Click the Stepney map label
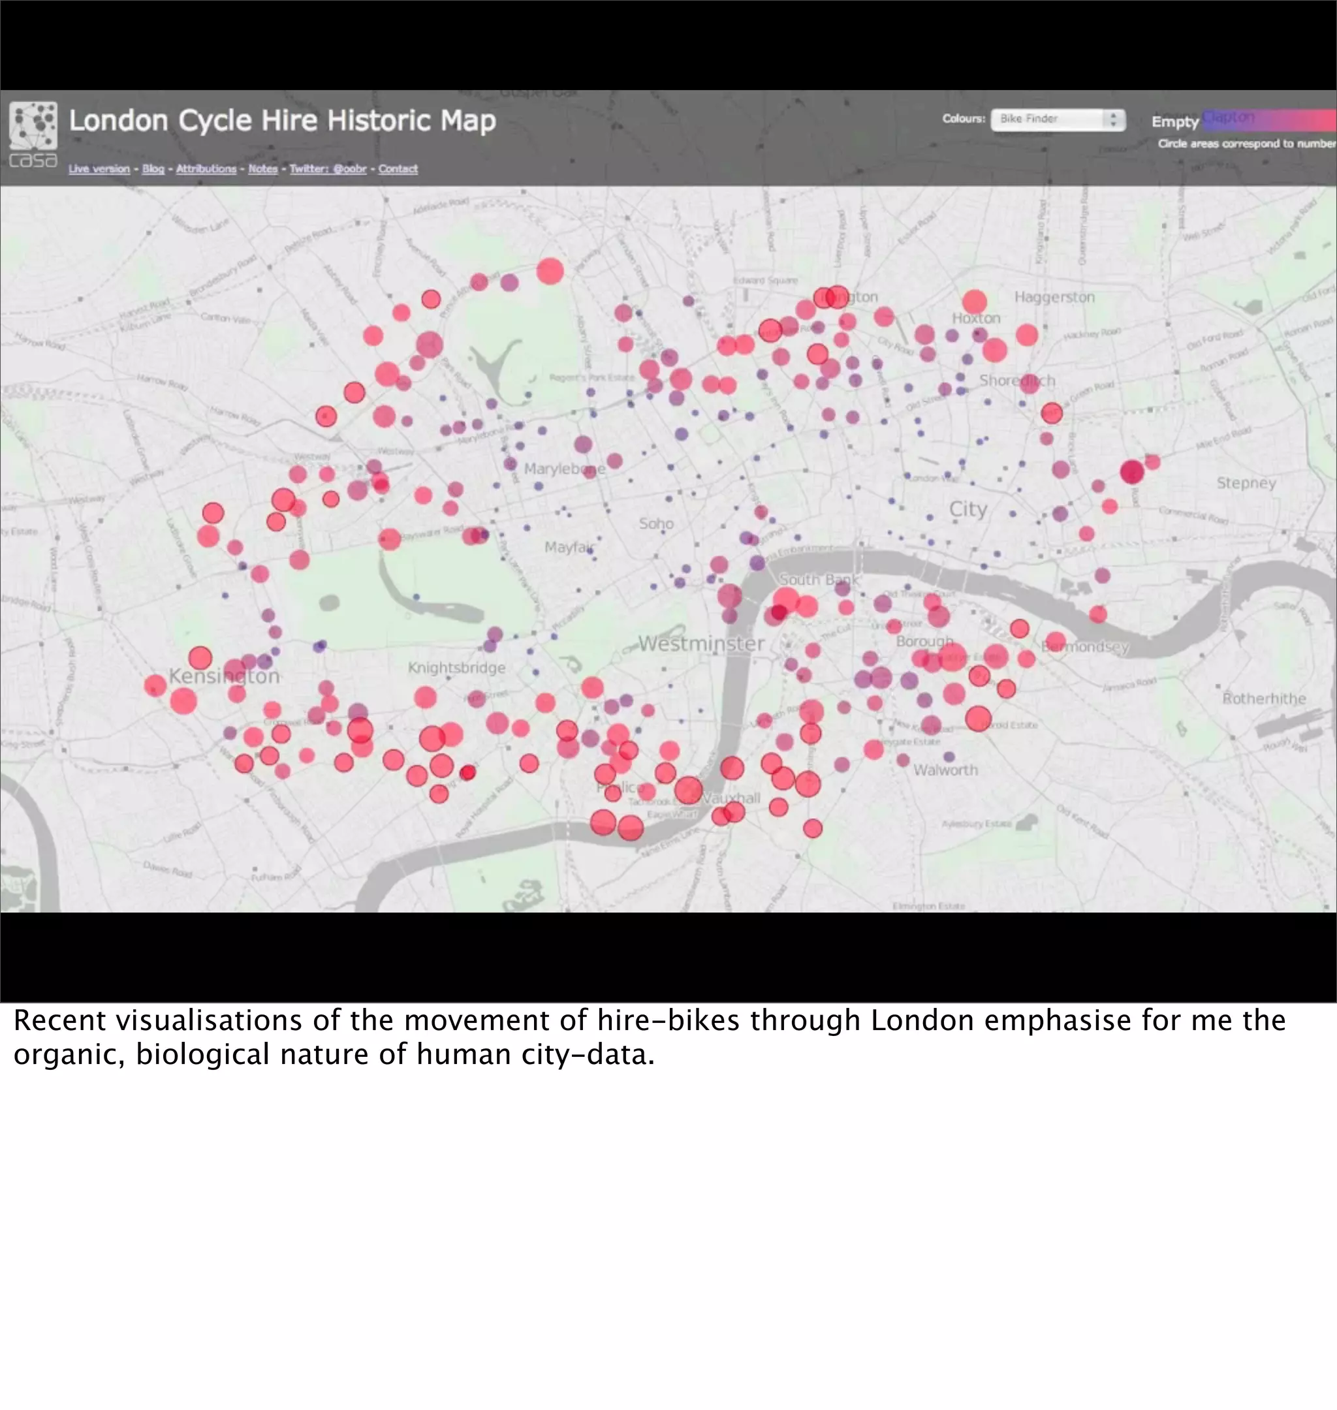This screenshot has width=1337, height=1410. pos(1246,483)
